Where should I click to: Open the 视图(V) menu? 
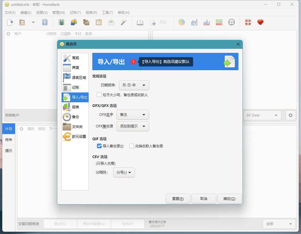coord(42,13)
